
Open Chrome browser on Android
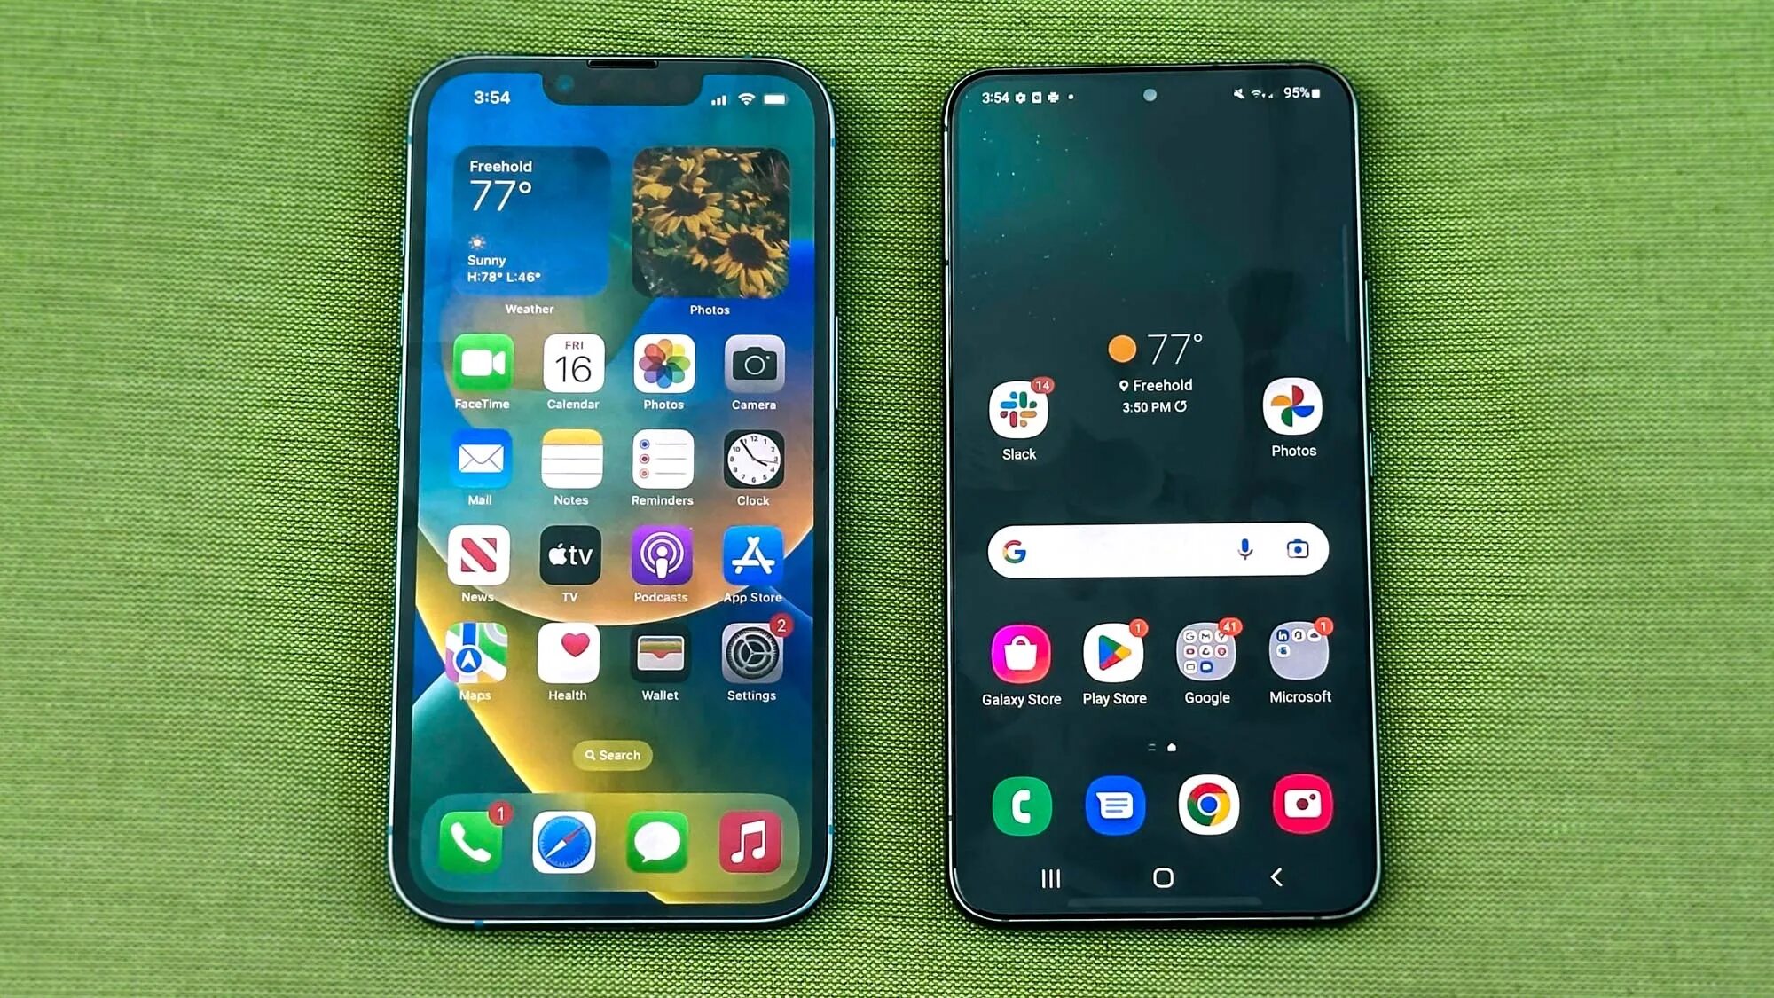point(1206,805)
